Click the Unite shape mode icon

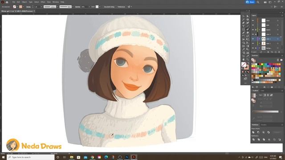[253, 132]
